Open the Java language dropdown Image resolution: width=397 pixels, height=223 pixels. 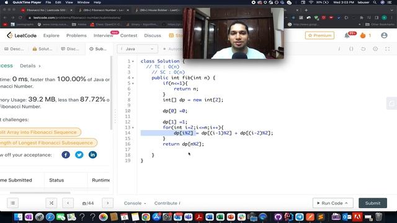pos(138,49)
